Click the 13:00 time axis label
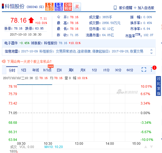 click(79, 144)
